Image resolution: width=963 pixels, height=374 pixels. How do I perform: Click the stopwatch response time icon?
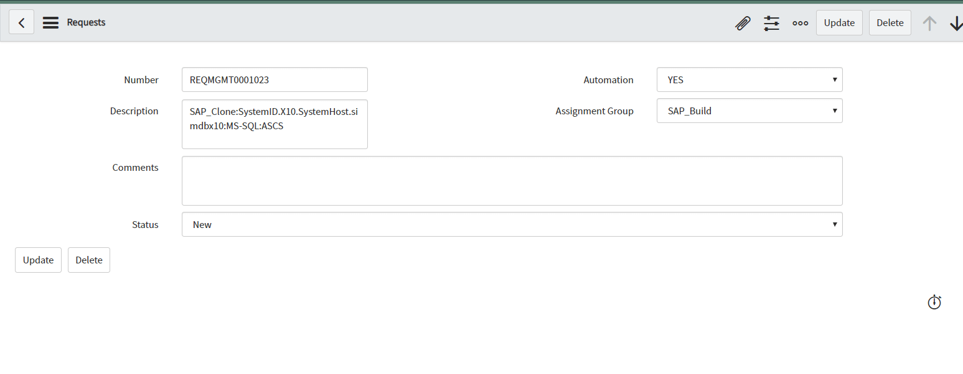click(934, 302)
